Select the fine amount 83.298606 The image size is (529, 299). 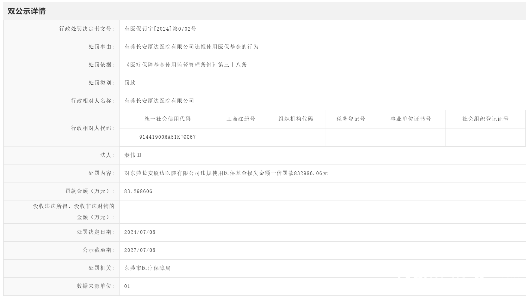[x=138, y=192]
